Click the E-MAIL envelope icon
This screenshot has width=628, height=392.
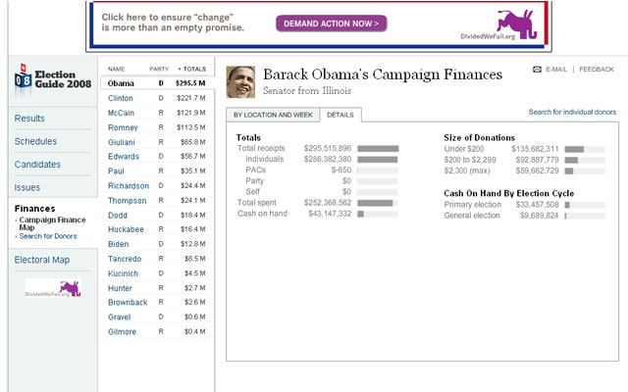click(x=537, y=70)
